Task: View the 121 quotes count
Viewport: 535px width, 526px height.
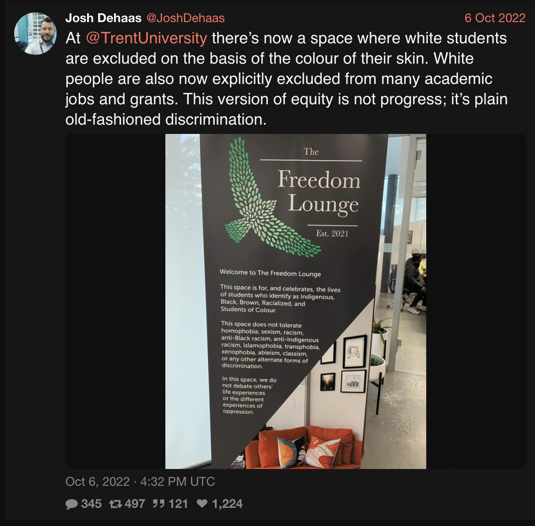Action: (178, 504)
